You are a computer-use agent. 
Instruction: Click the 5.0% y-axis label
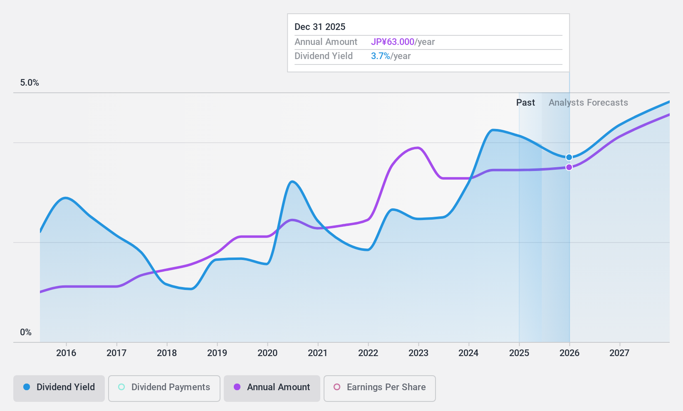(x=30, y=83)
